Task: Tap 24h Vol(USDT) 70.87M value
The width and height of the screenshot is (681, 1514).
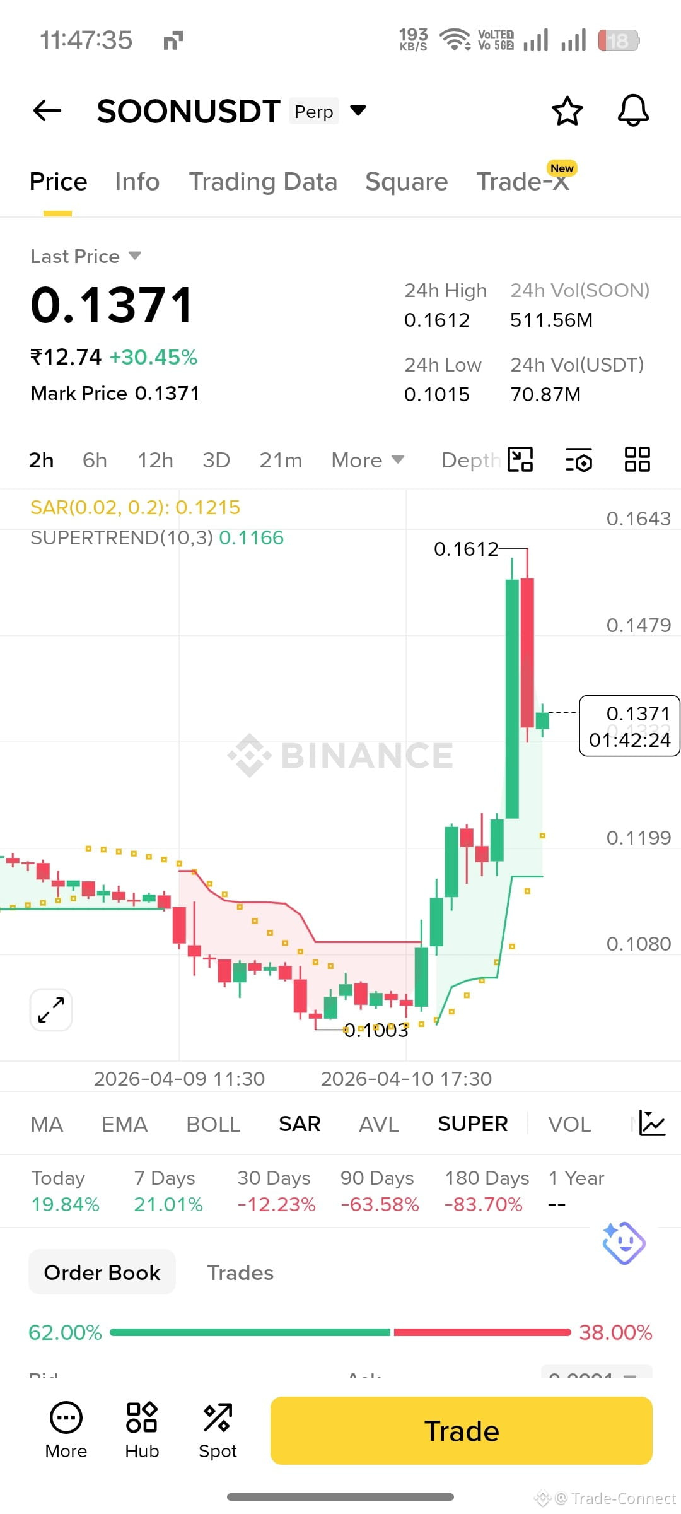Action: 545,394
